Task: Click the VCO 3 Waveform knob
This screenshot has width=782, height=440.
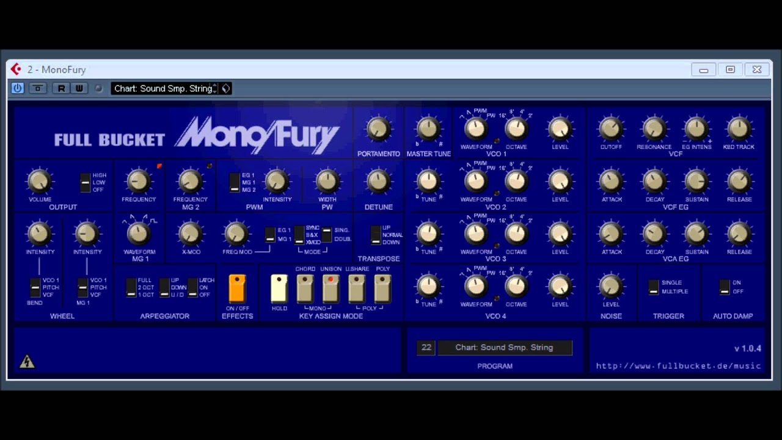Action: point(475,233)
